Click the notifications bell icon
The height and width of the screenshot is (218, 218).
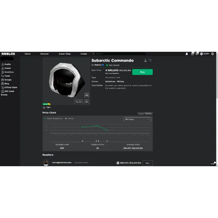tap(187, 54)
